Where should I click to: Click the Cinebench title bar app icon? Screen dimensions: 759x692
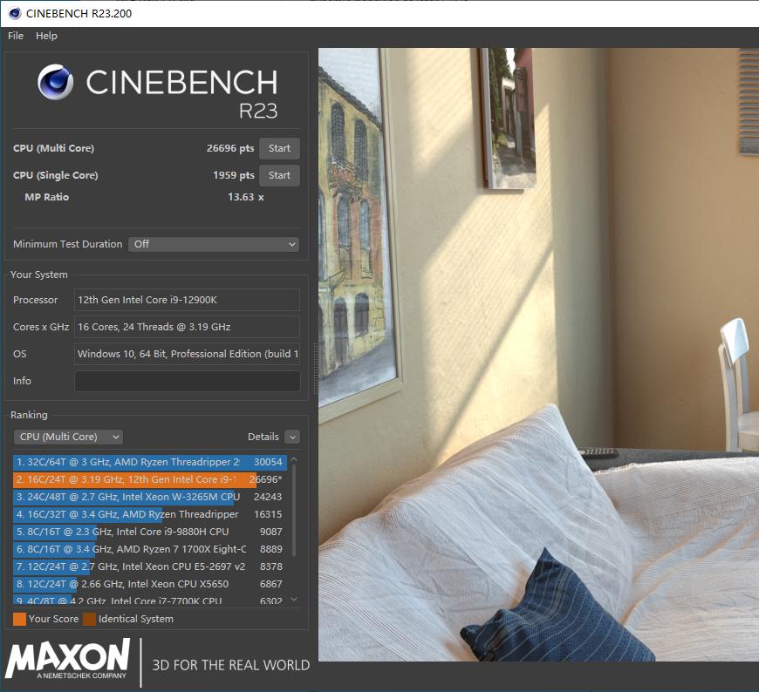click(15, 14)
